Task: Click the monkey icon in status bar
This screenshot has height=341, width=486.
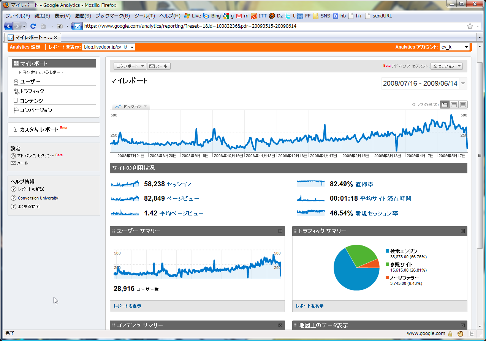Action: click(x=461, y=334)
